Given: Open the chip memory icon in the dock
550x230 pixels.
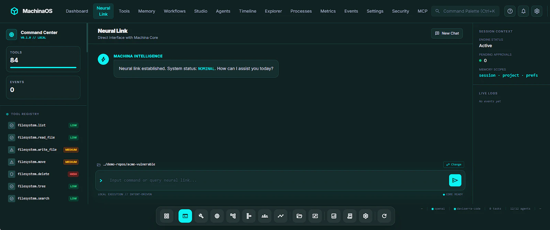Looking at the screenshot, I should 217,216.
